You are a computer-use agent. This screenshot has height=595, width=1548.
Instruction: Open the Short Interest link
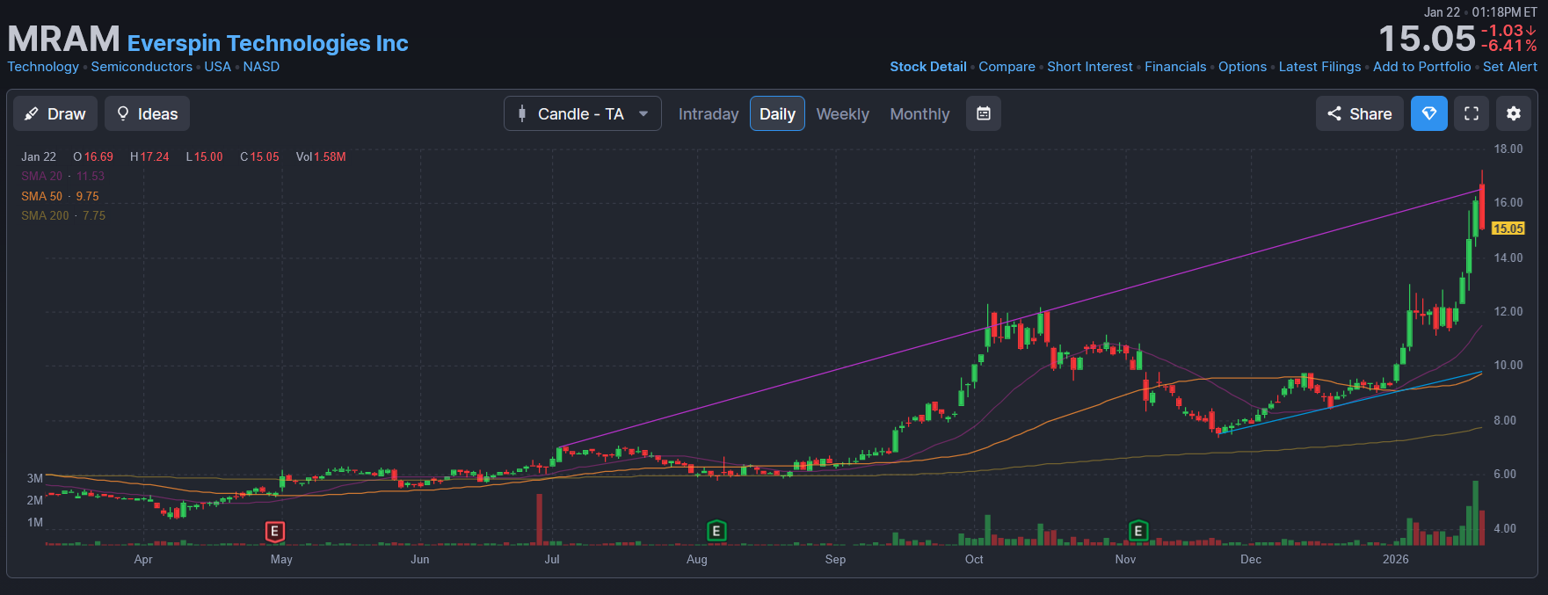coord(1089,67)
